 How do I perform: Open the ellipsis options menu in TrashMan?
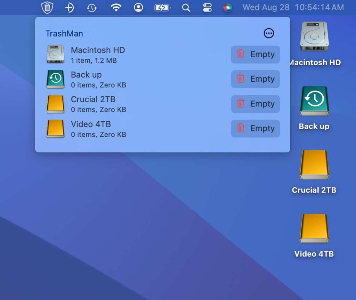coord(268,33)
